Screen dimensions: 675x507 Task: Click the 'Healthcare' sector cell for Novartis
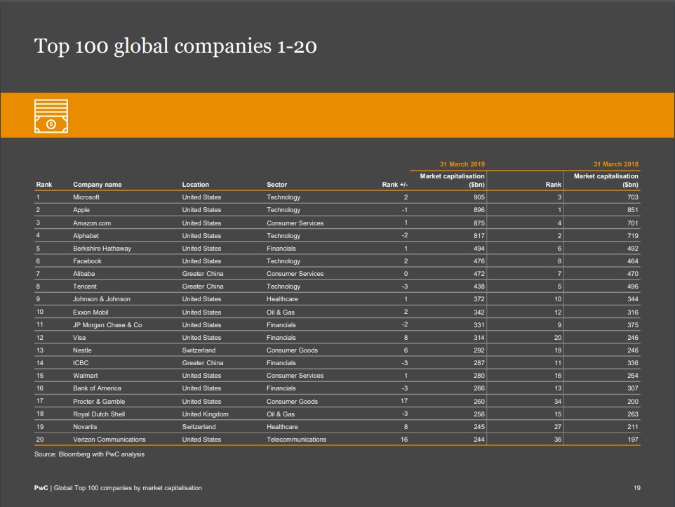click(x=282, y=427)
